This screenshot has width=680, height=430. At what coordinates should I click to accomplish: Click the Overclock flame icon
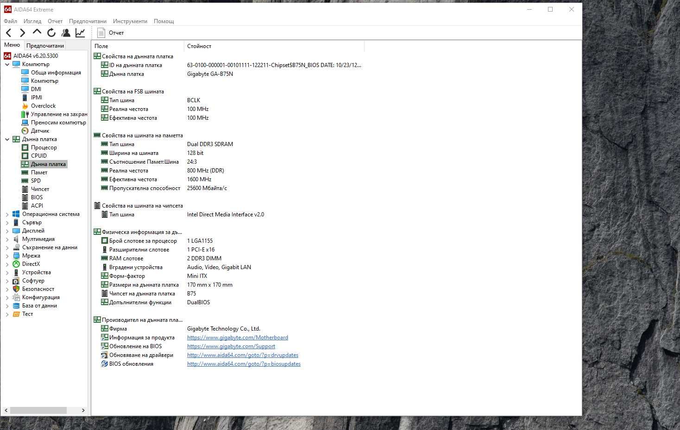pyautogui.click(x=25, y=106)
